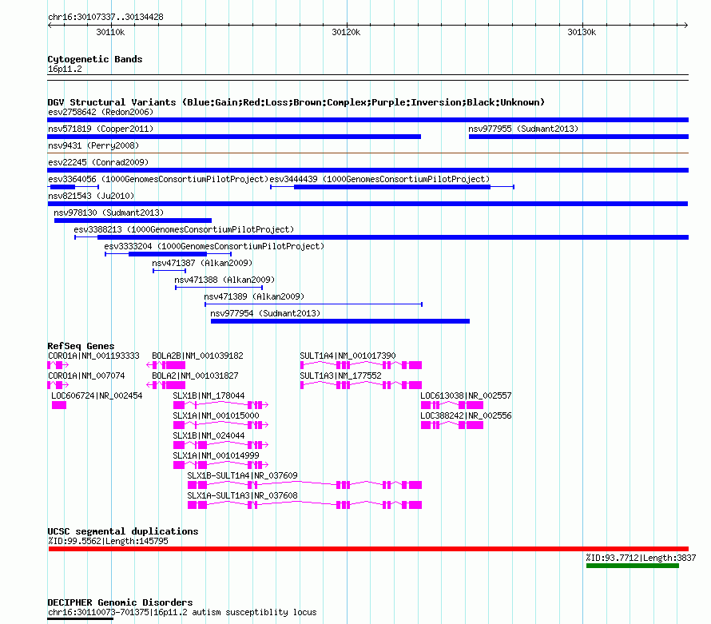Click the 30120k ruler label
The image size is (711, 624).
(346, 32)
